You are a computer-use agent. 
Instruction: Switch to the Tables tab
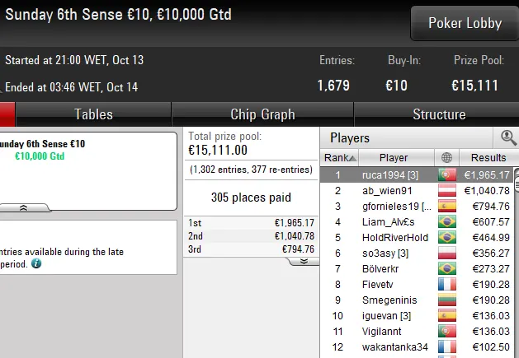pos(93,114)
